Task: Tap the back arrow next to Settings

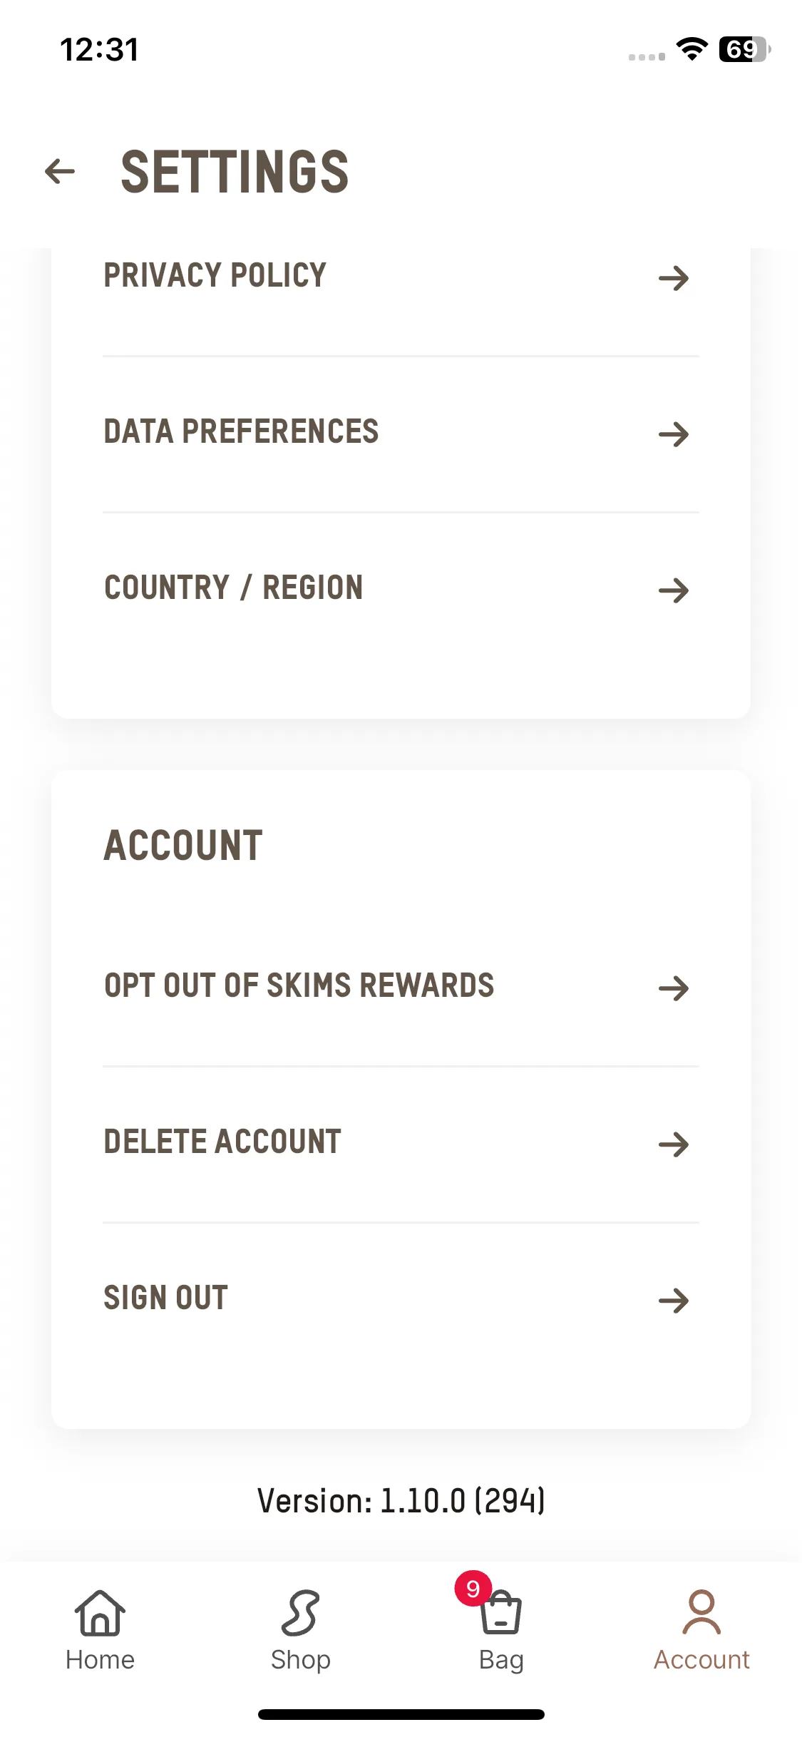Action: [x=60, y=171]
